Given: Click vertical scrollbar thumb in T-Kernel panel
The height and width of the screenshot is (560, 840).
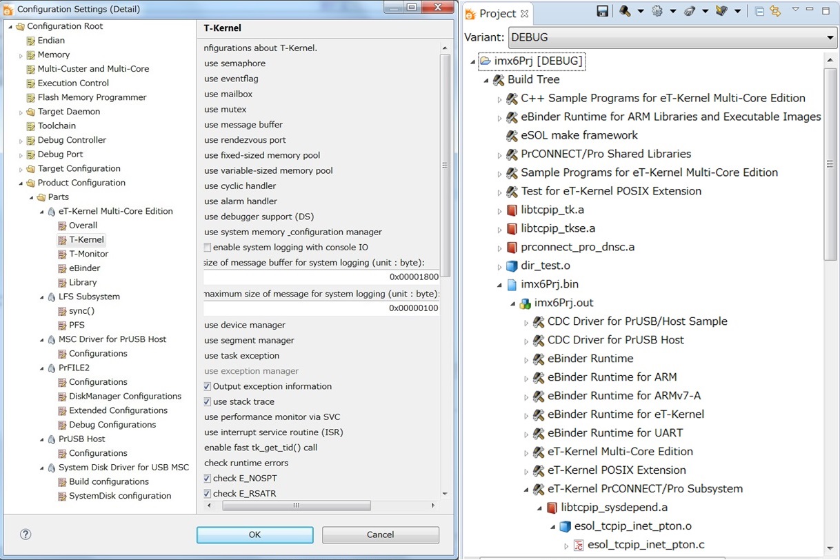Looking at the screenshot, I should click(445, 165).
